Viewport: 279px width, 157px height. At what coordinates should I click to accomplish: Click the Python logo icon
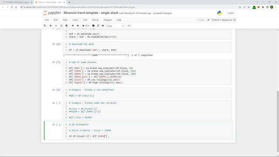pyautogui.click(x=219, y=13)
